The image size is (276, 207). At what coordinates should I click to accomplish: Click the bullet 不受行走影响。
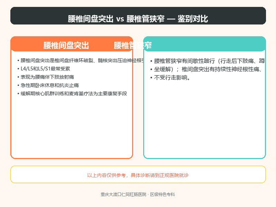pos(170,78)
